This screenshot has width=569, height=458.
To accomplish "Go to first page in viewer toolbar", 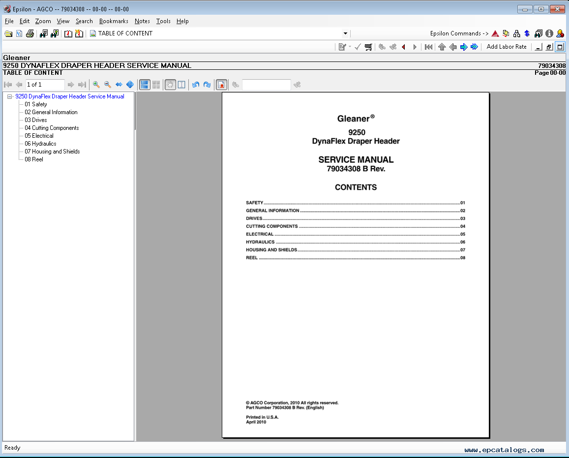I will 8,85.
